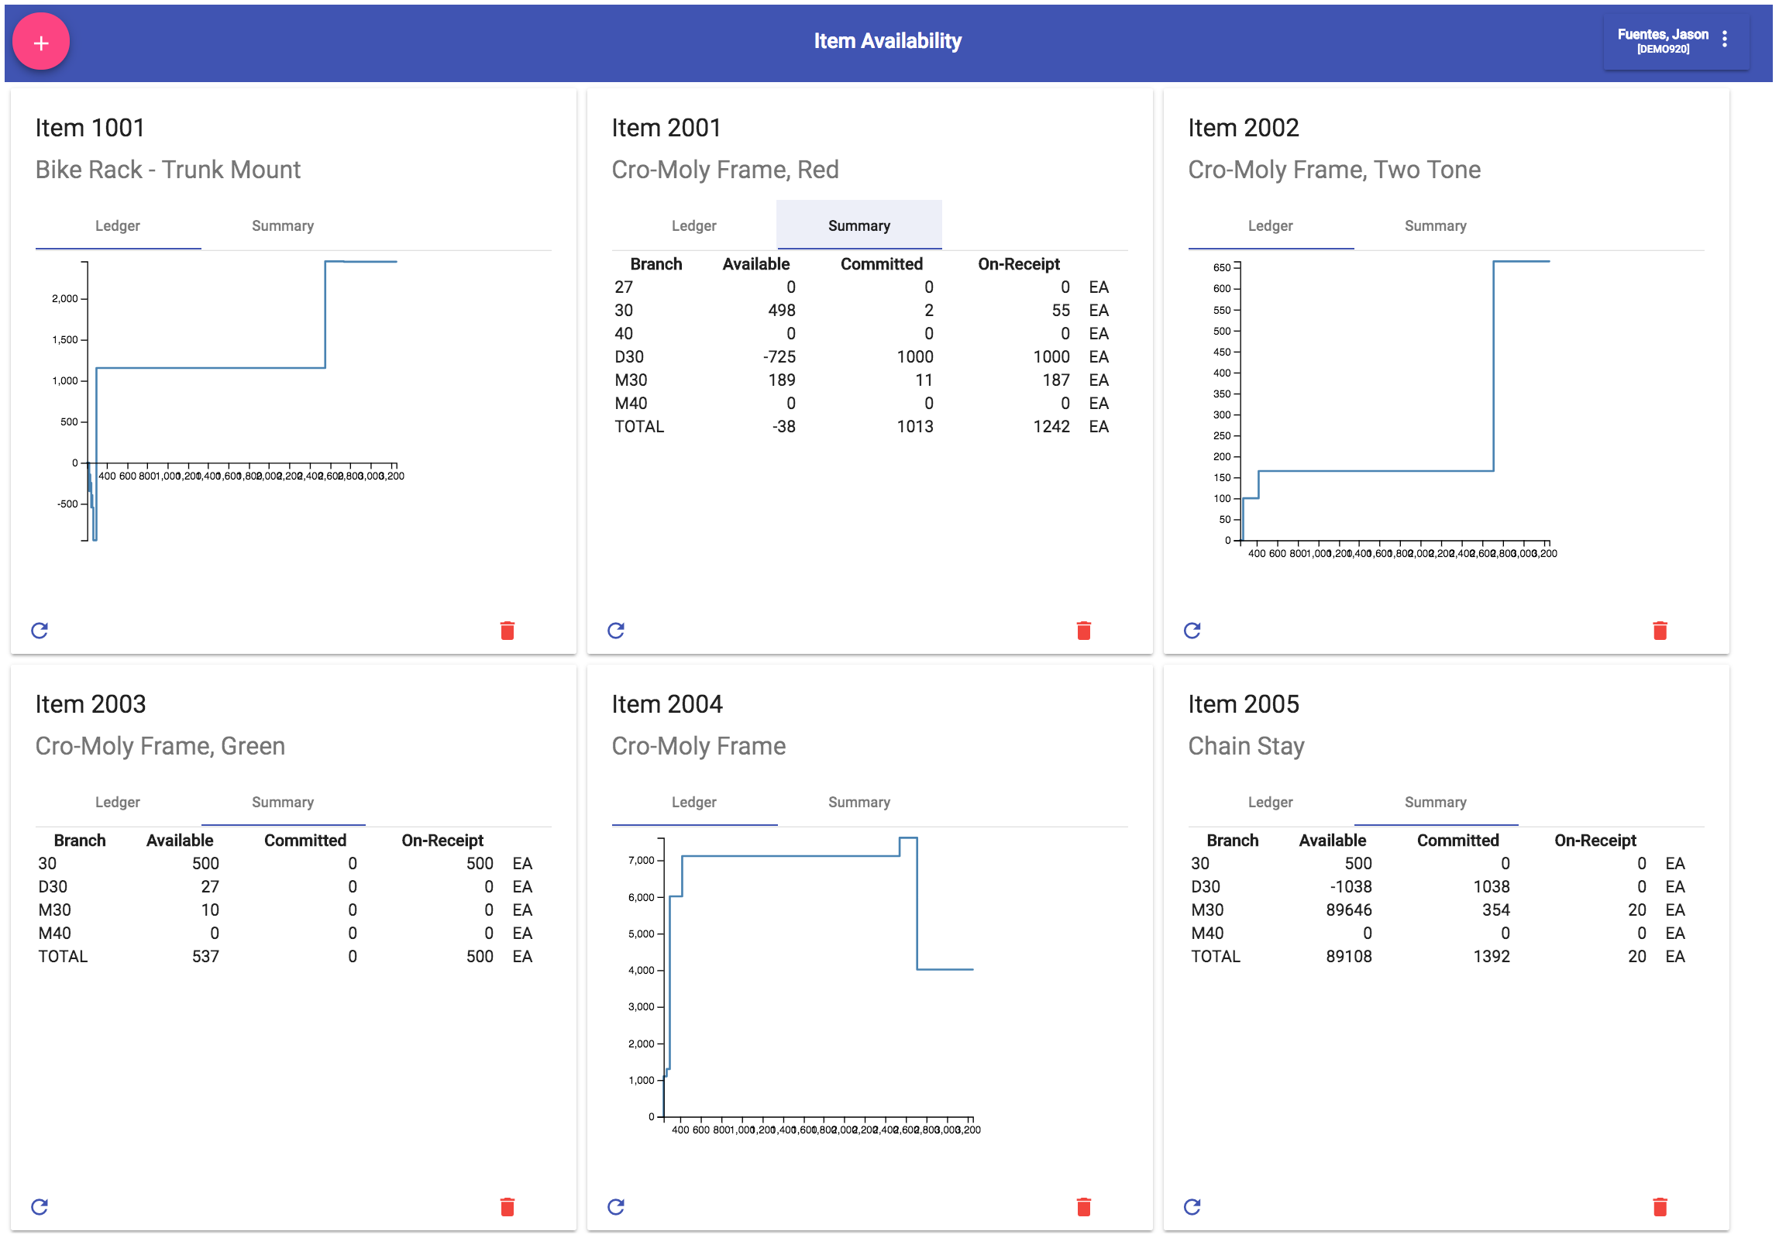The width and height of the screenshot is (1779, 1238).
Task: Click the Available column header in Item 2001
Action: click(756, 264)
